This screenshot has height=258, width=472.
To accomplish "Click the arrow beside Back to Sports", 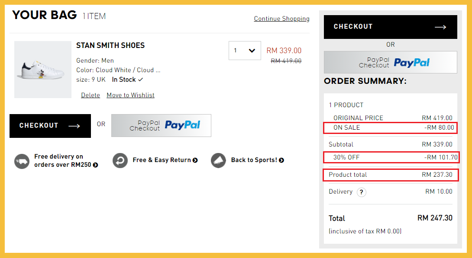I will (x=281, y=160).
